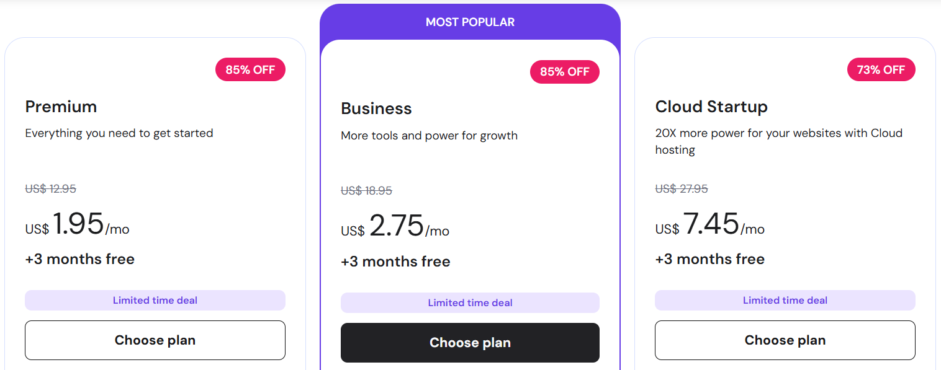
Task: Click the US$ 7.45/mo price
Action: pos(710,224)
